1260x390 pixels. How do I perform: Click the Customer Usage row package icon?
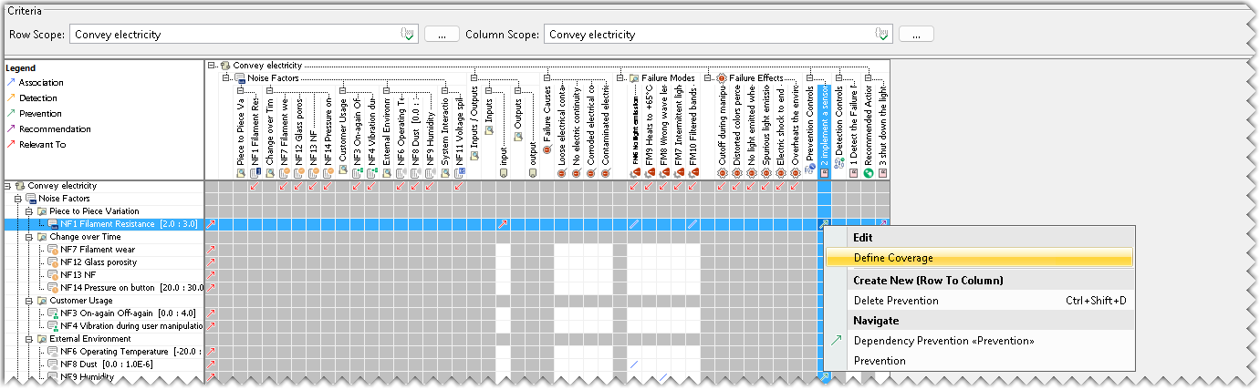pos(42,301)
